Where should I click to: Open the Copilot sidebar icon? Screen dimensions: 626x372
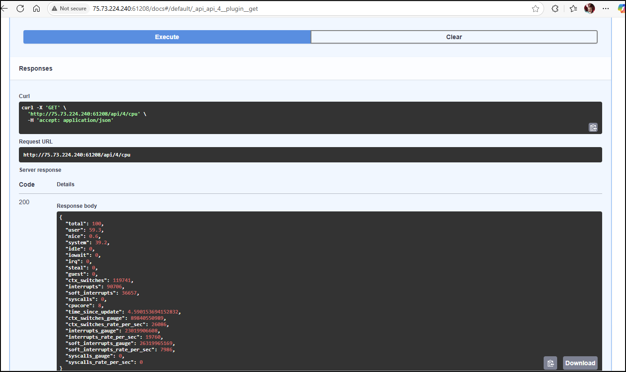click(x=621, y=9)
